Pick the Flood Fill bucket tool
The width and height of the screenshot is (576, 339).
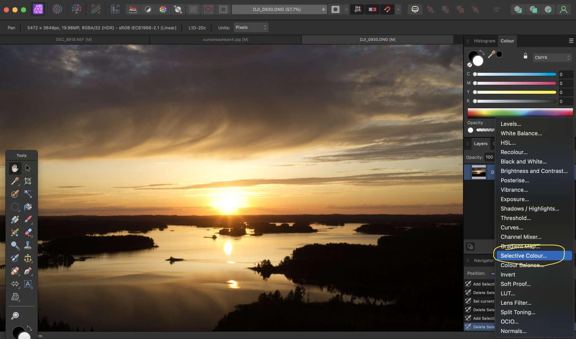(x=28, y=207)
